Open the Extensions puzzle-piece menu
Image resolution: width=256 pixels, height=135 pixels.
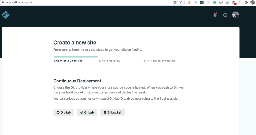click(246, 2)
